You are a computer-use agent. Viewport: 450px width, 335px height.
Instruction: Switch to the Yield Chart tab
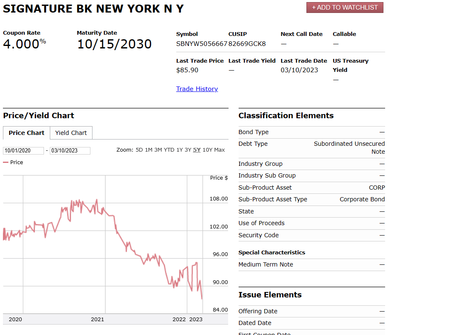[71, 132]
